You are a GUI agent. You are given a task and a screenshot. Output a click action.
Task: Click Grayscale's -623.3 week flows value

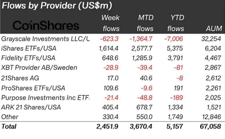(x=110, y=39)
